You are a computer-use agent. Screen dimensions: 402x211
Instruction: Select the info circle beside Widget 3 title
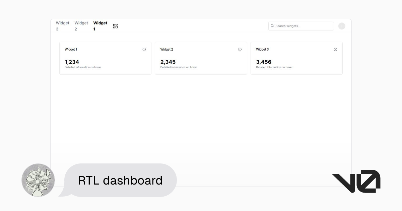click(x=335, y=49)
